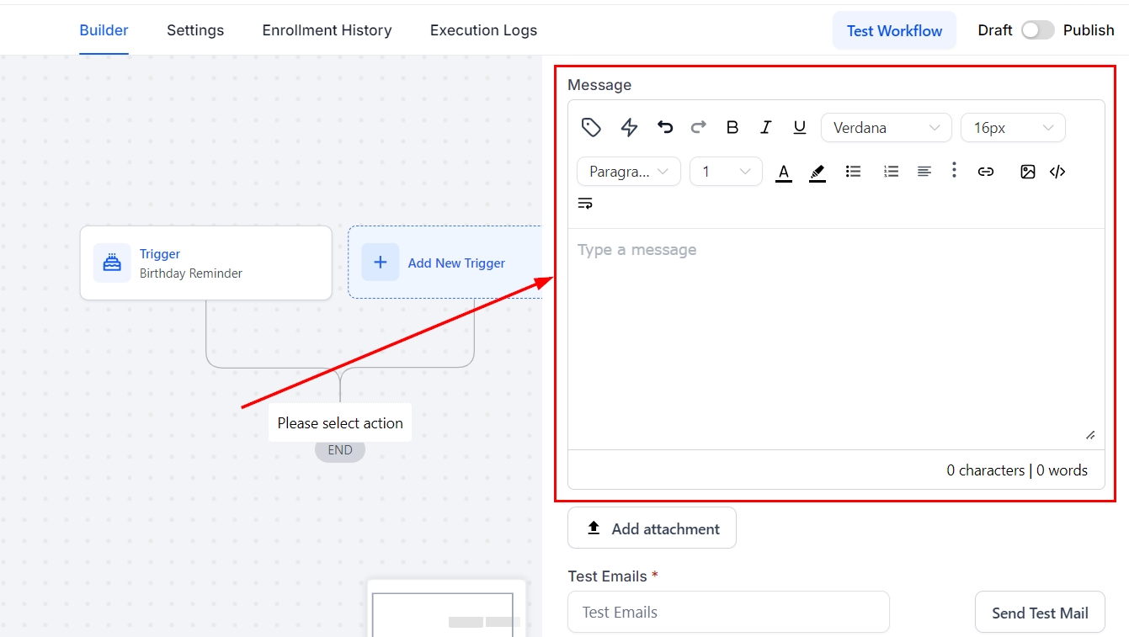Open the text highlight color picker

[817, 172]
